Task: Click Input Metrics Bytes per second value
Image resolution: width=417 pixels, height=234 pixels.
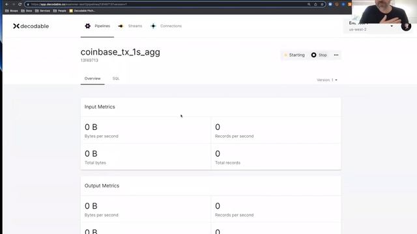Action: [91, 127]
